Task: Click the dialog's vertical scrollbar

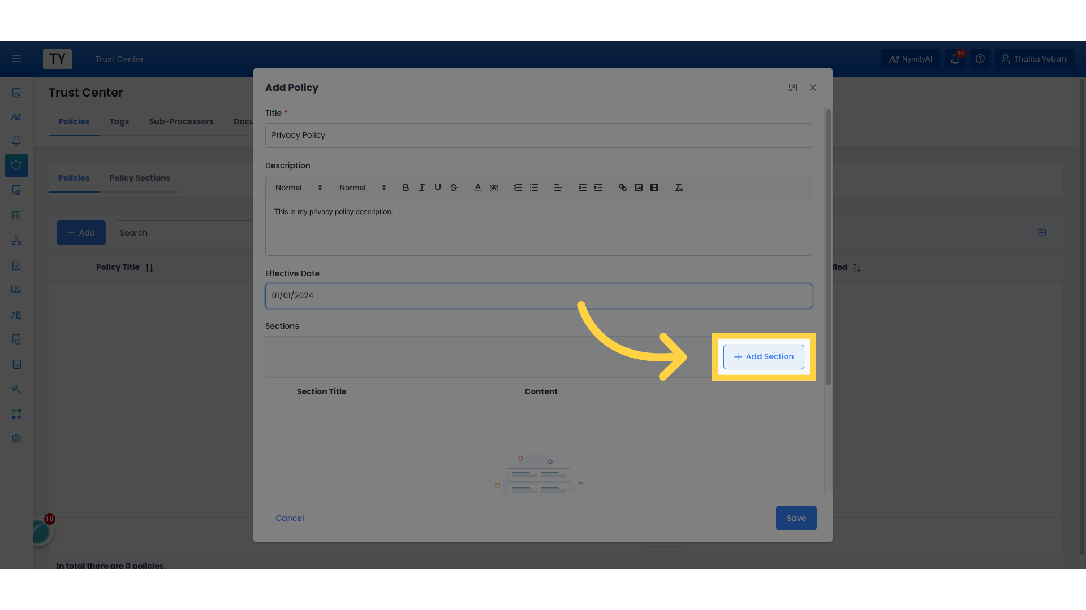Action: click(x=829, y=247)
